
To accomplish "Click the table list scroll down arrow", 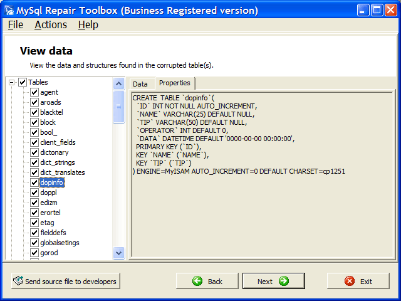I will tap(118, 253).
